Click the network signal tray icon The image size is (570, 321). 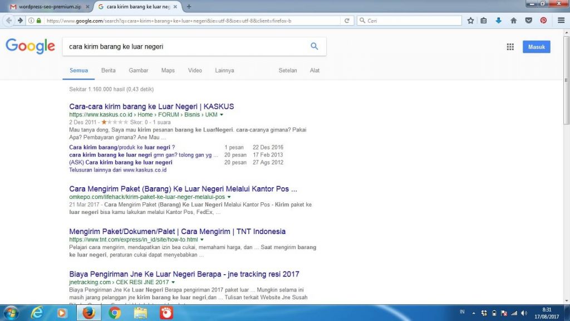[x=514, y=313]
